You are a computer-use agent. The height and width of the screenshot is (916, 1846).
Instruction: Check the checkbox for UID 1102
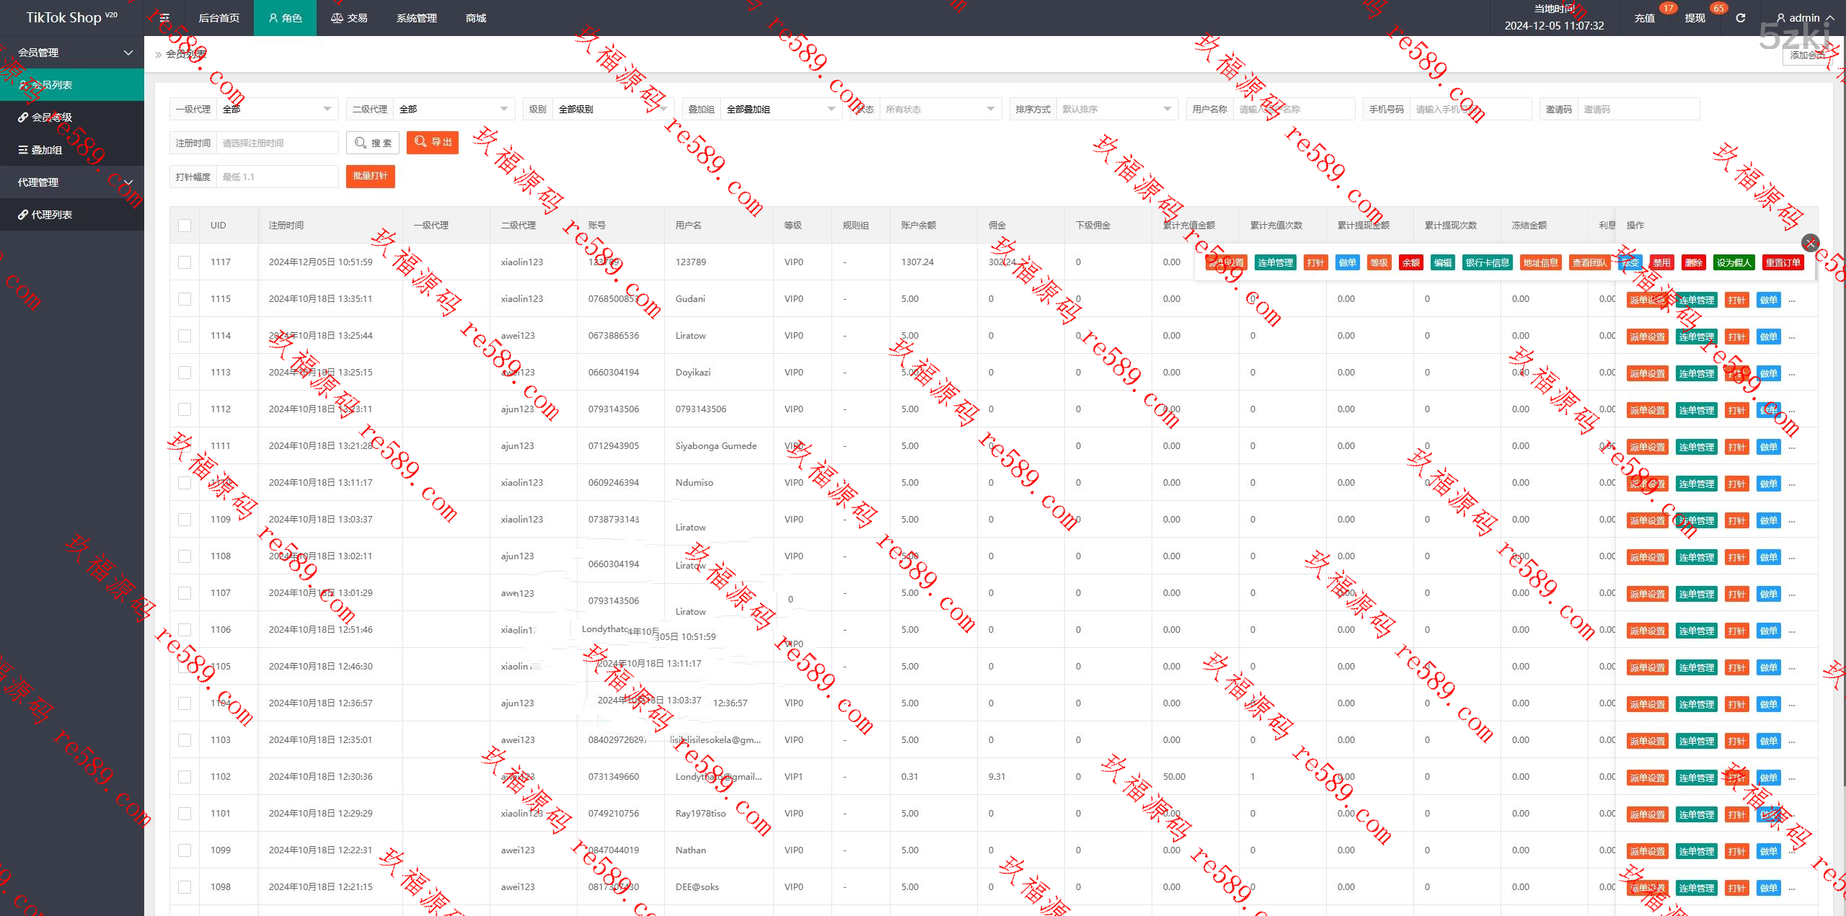coord(185,777)
